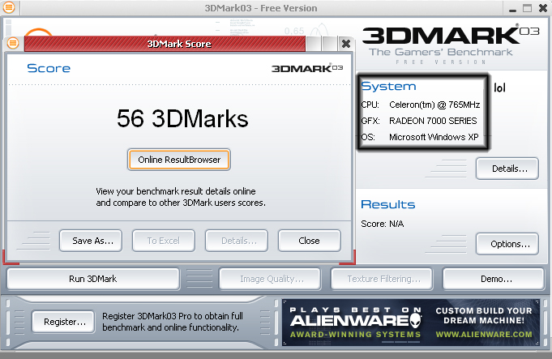Launch the Demo...
Screen dimensions: 552x359
pyautogui.click(x=494, y=279)
